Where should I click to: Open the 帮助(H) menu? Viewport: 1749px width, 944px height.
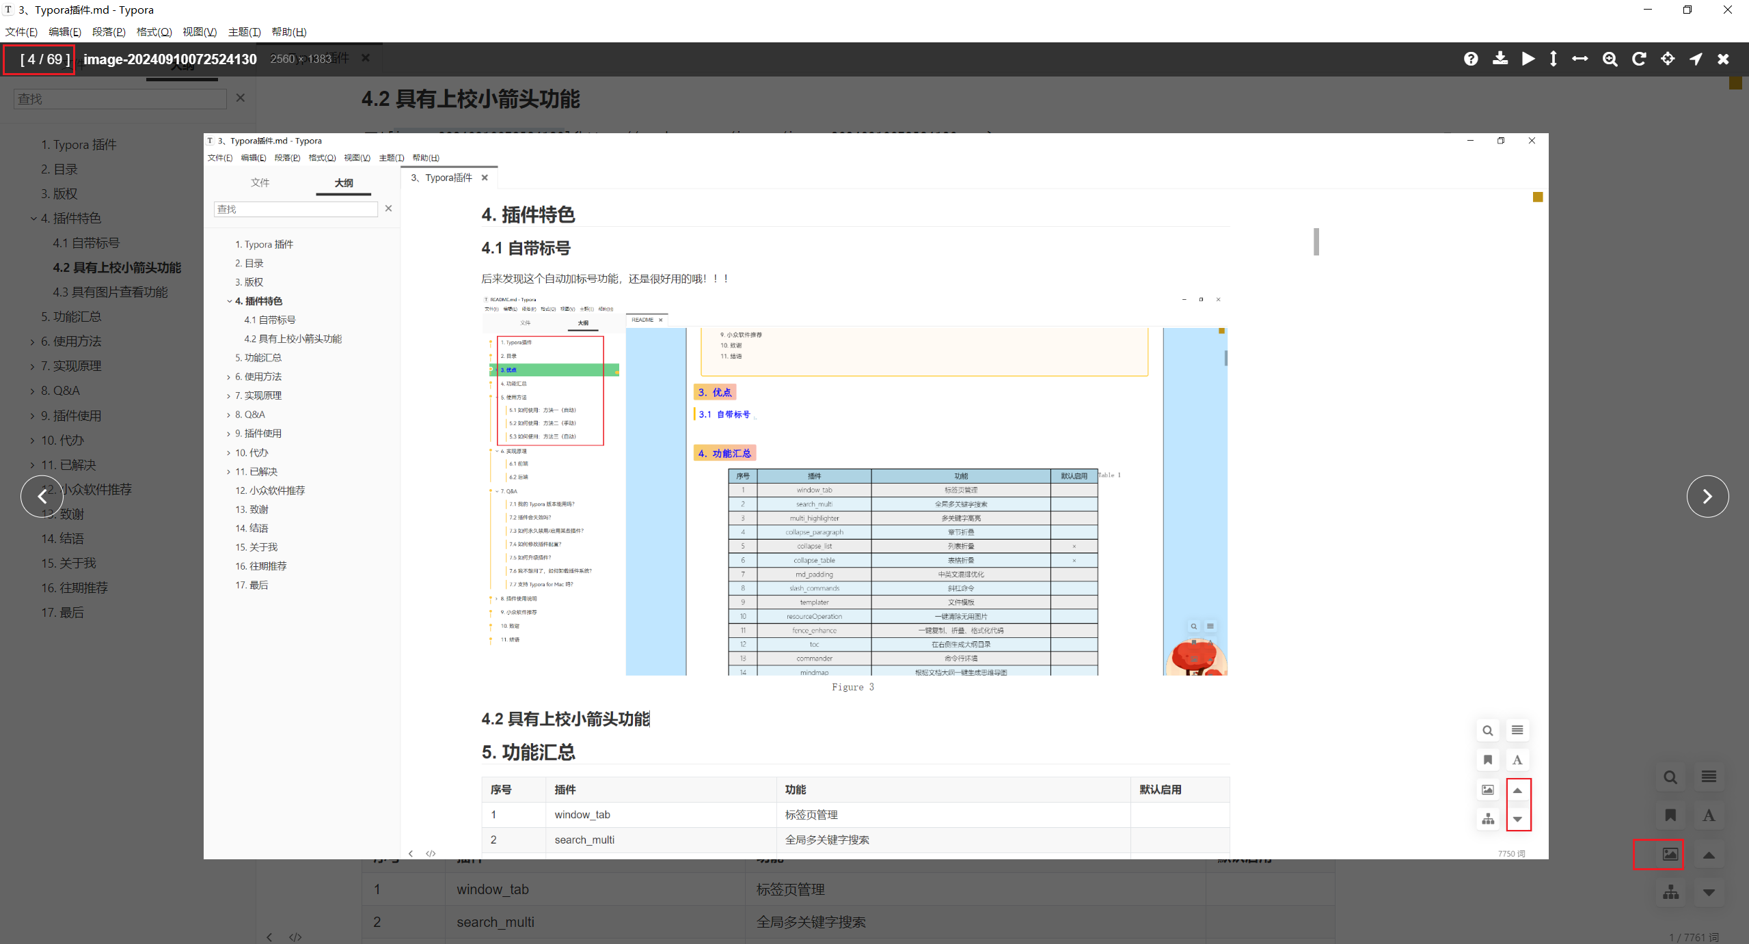pos(289,32)
